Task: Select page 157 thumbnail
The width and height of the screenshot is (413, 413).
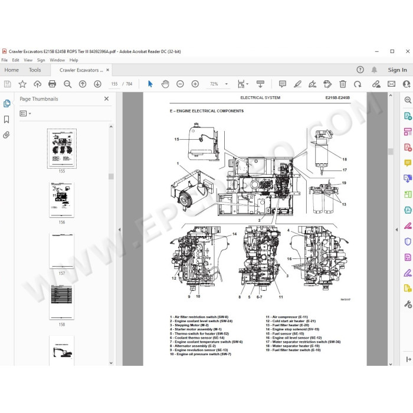Action: (61, 251)
